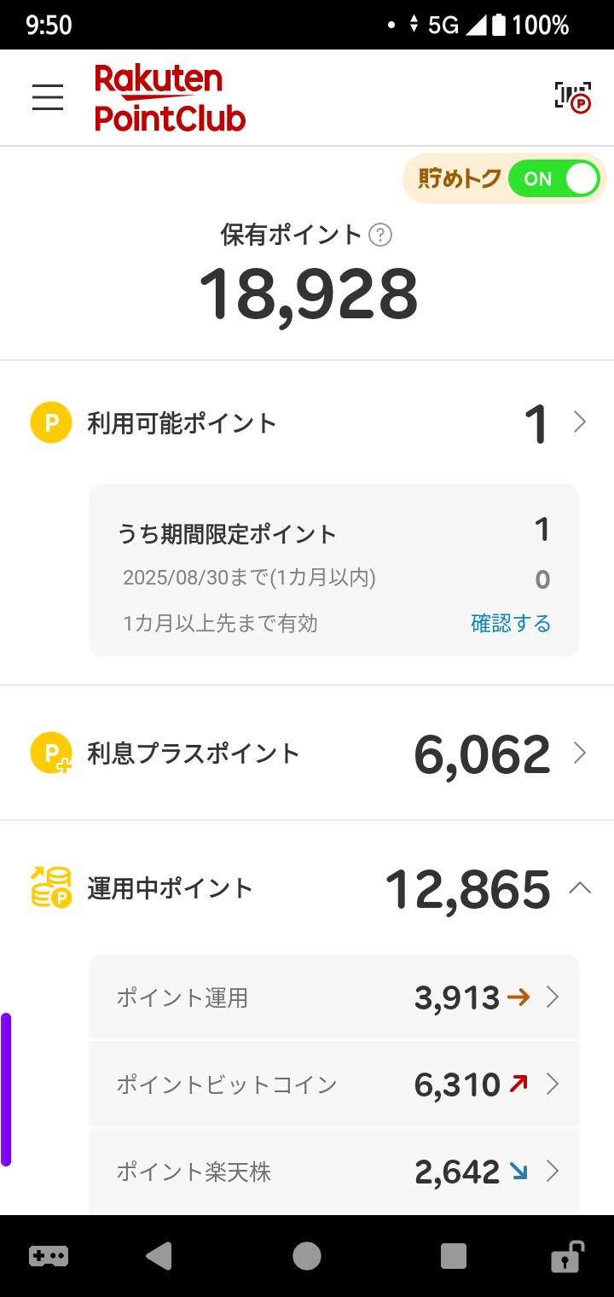Open the ポイント運用 row
The height and width of the screenshot is (1297, 614).
(x=334, y=997)
